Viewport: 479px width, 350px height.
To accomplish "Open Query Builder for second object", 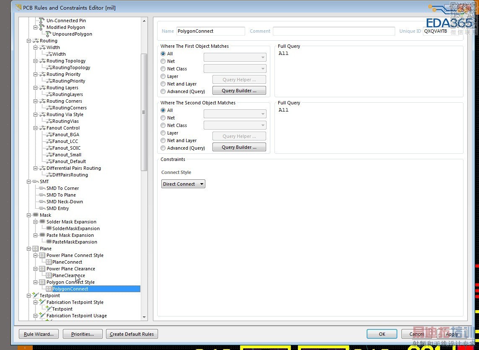I will point(239,147).
